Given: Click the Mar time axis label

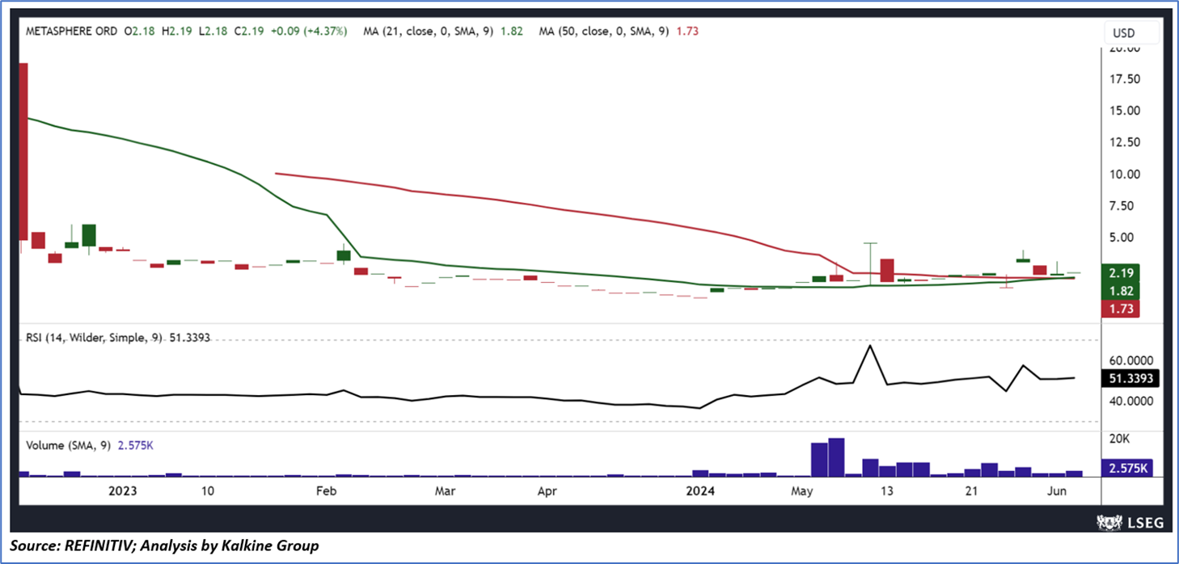Looking at the screenshot, I should click(445, 490).
